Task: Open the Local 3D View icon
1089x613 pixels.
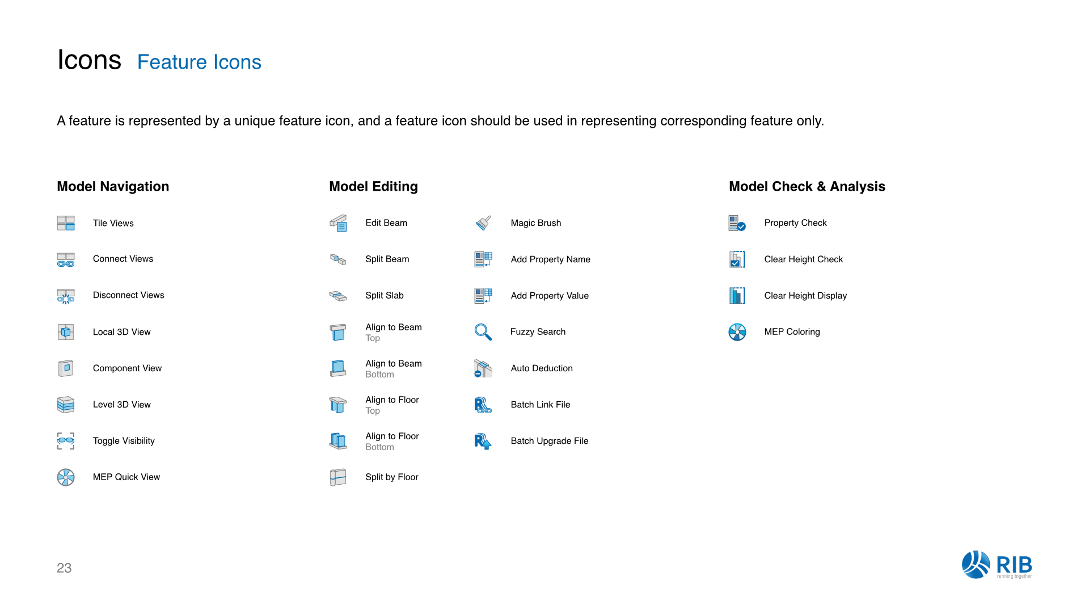Action: tap(66, 332)
